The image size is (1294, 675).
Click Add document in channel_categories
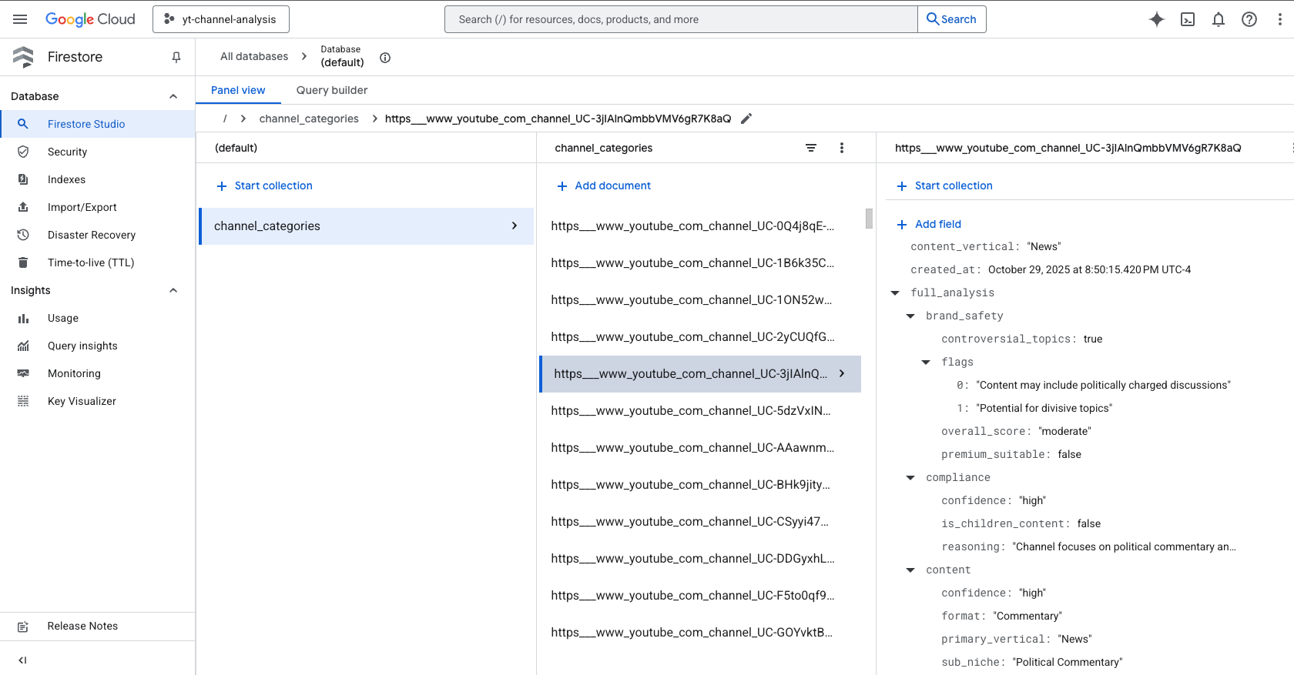pos(604,185)
